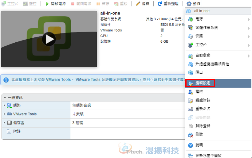Refresh the page with 重新整理
Viewport: 252px width, 158px height.
click(x=168, y=4)
